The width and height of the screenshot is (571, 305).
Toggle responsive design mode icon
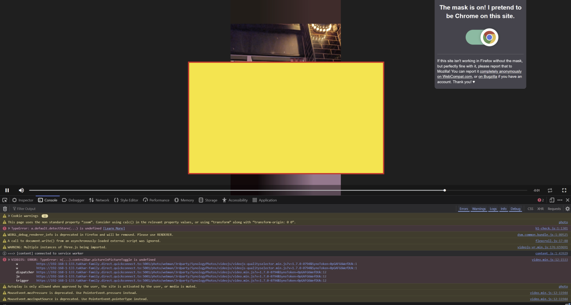pyautogui.click(x=552, y=200)
